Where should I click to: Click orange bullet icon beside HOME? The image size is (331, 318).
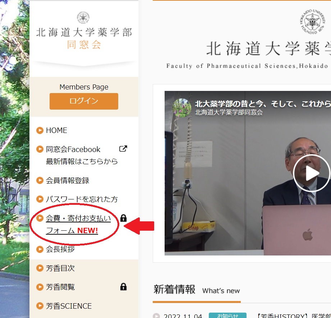(x=40, y=130)
